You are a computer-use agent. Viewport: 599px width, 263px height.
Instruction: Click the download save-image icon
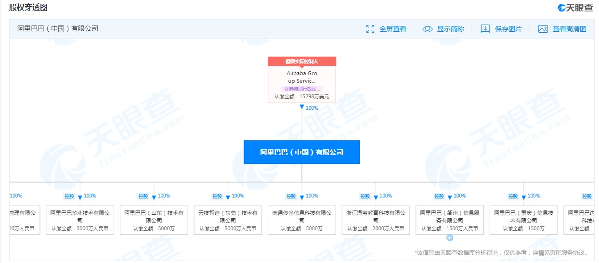485,29
